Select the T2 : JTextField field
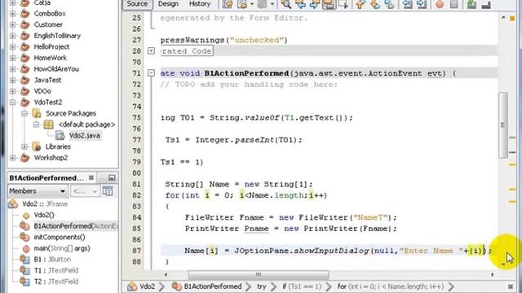The image size is (522, 293). point(56,282)
